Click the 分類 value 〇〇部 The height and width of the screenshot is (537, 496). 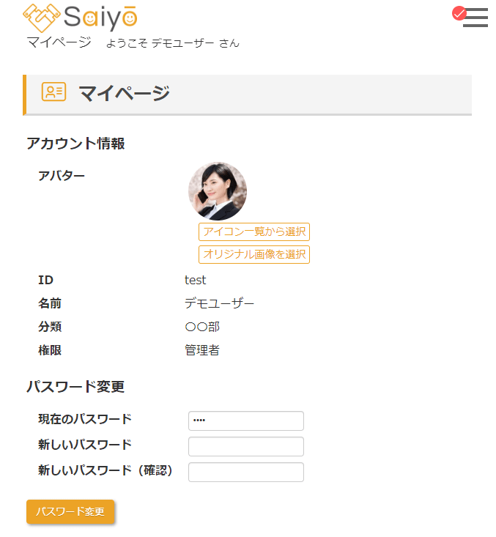click(x=202, y=327)
